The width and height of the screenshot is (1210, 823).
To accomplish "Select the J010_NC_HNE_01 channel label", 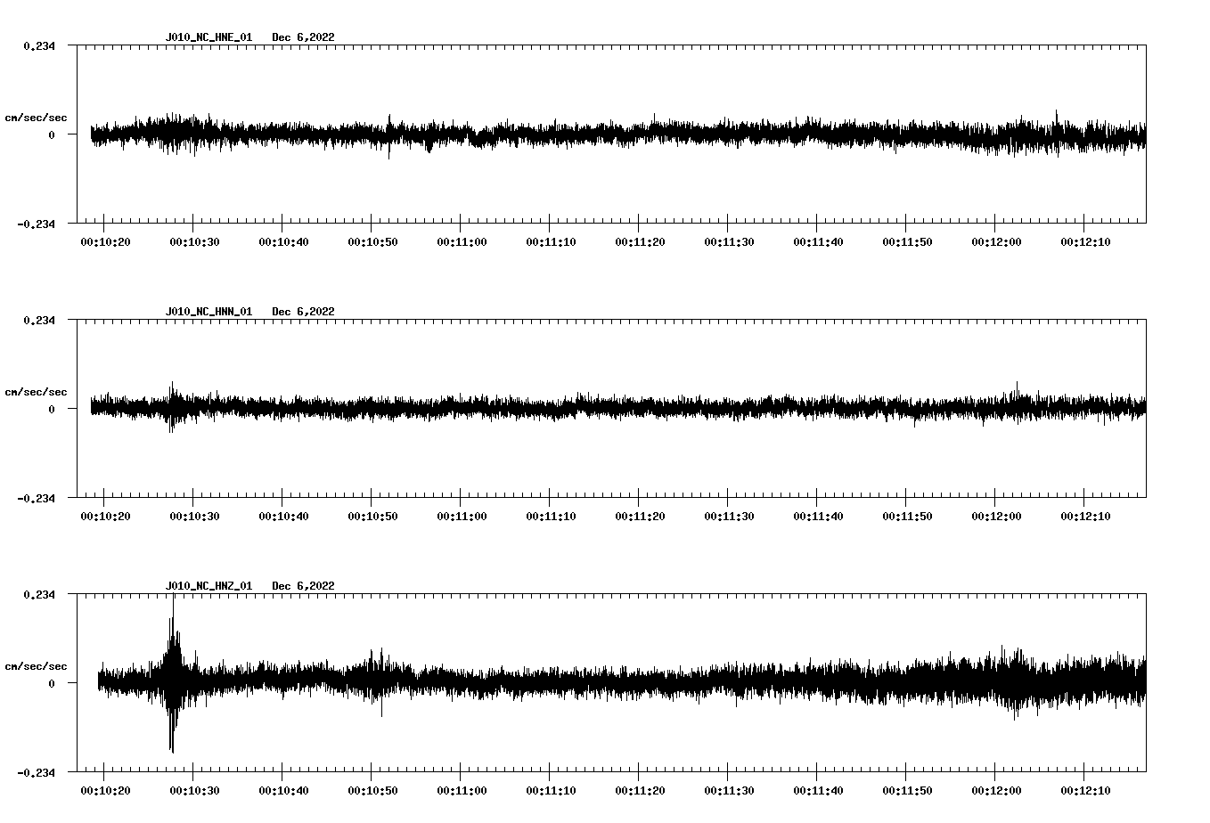I will click(x=208, y=37).
